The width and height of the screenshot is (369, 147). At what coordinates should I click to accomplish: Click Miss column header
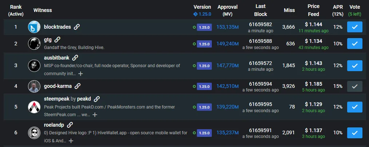(x=289, y=10)
